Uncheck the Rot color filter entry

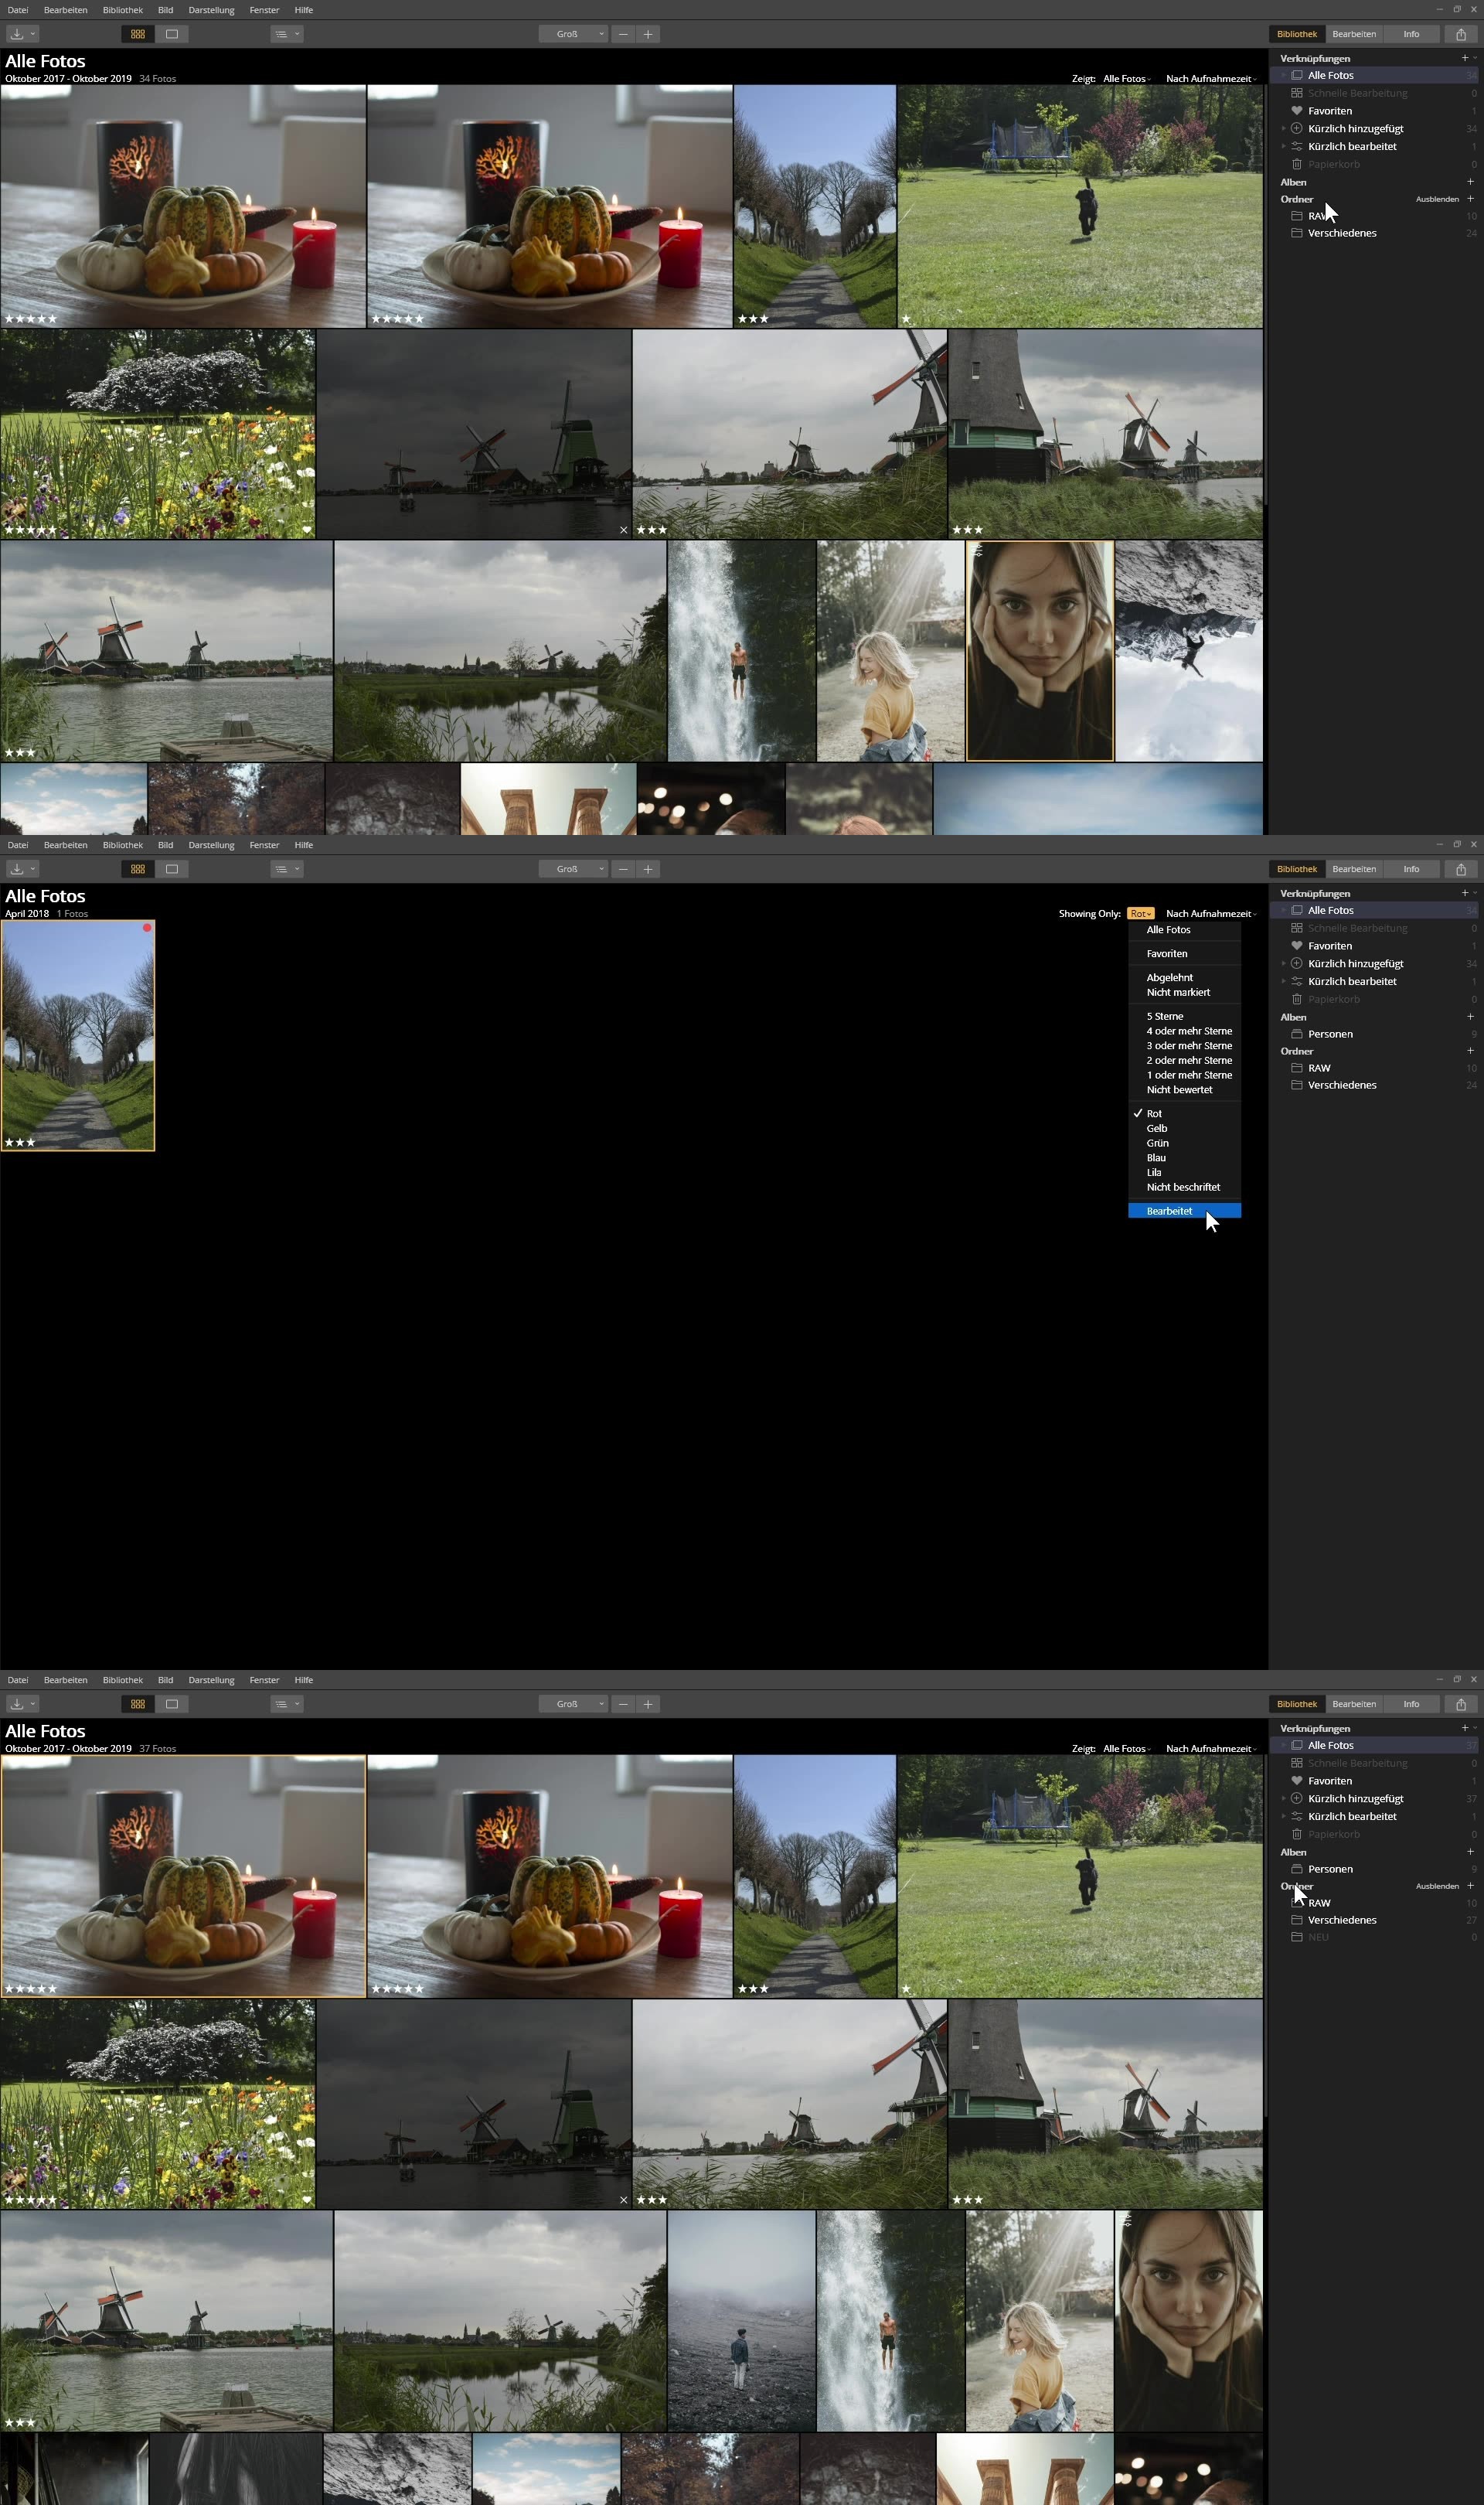click(1154, 1113)
